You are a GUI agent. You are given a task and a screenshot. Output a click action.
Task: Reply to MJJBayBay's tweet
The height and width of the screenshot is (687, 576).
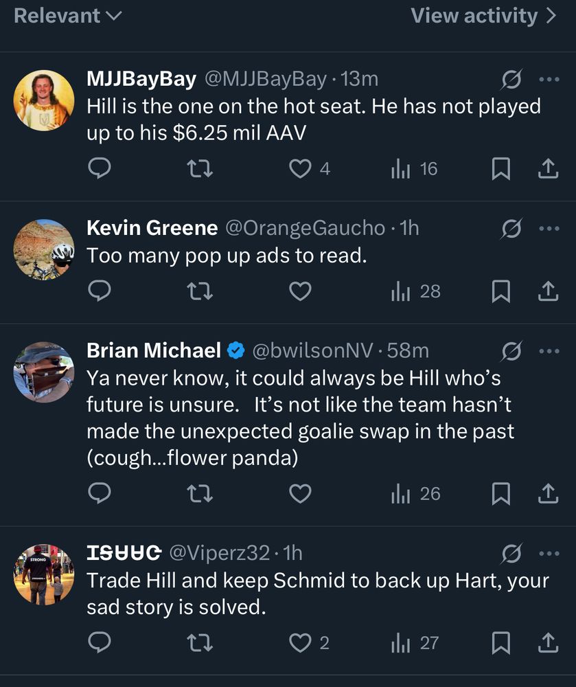pos(100,169)
